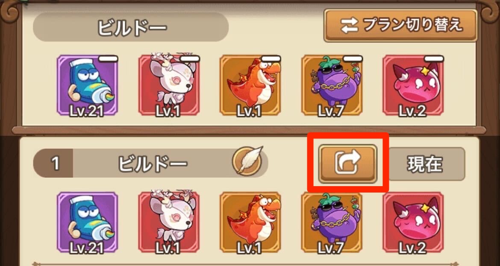The image size is (500, 266).
Task: Remove toothpaste character via its minus badge
Action: coord(108,58)
